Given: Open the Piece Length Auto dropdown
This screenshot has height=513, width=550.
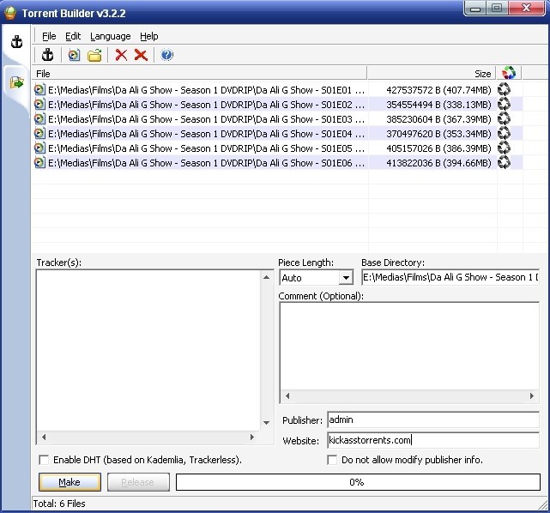Looking at the screenshot, I should tap(346, 278).
